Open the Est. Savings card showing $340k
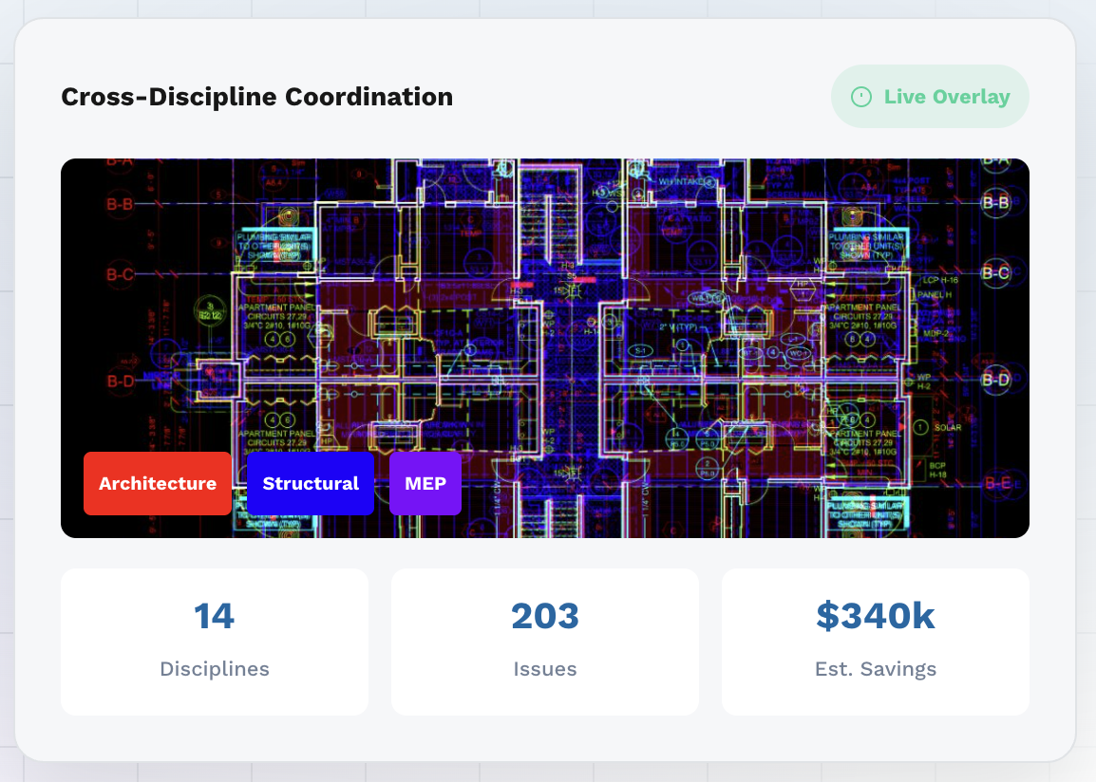The image size is (1096, 782). [x=875, y=642]
